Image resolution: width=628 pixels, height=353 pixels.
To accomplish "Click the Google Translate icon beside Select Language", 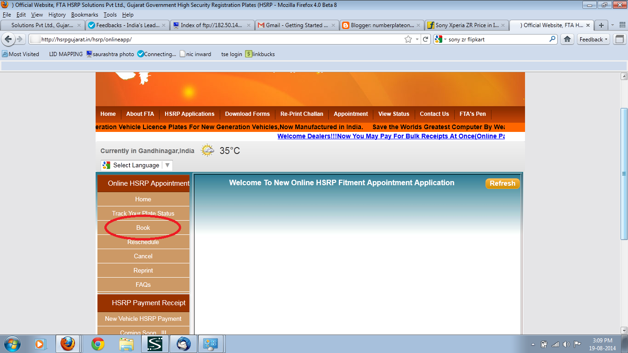I will (106, 165).
